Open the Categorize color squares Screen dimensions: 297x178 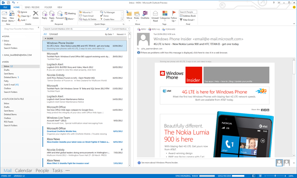point(165,13)
